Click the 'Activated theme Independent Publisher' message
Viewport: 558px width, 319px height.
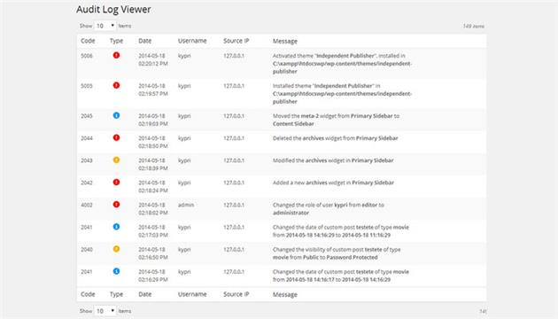pos(342,64)
